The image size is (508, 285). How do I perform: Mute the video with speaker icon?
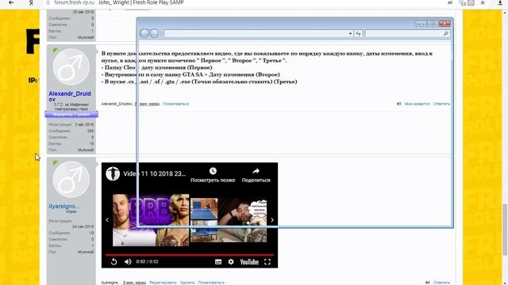click(x=128, y=262)
